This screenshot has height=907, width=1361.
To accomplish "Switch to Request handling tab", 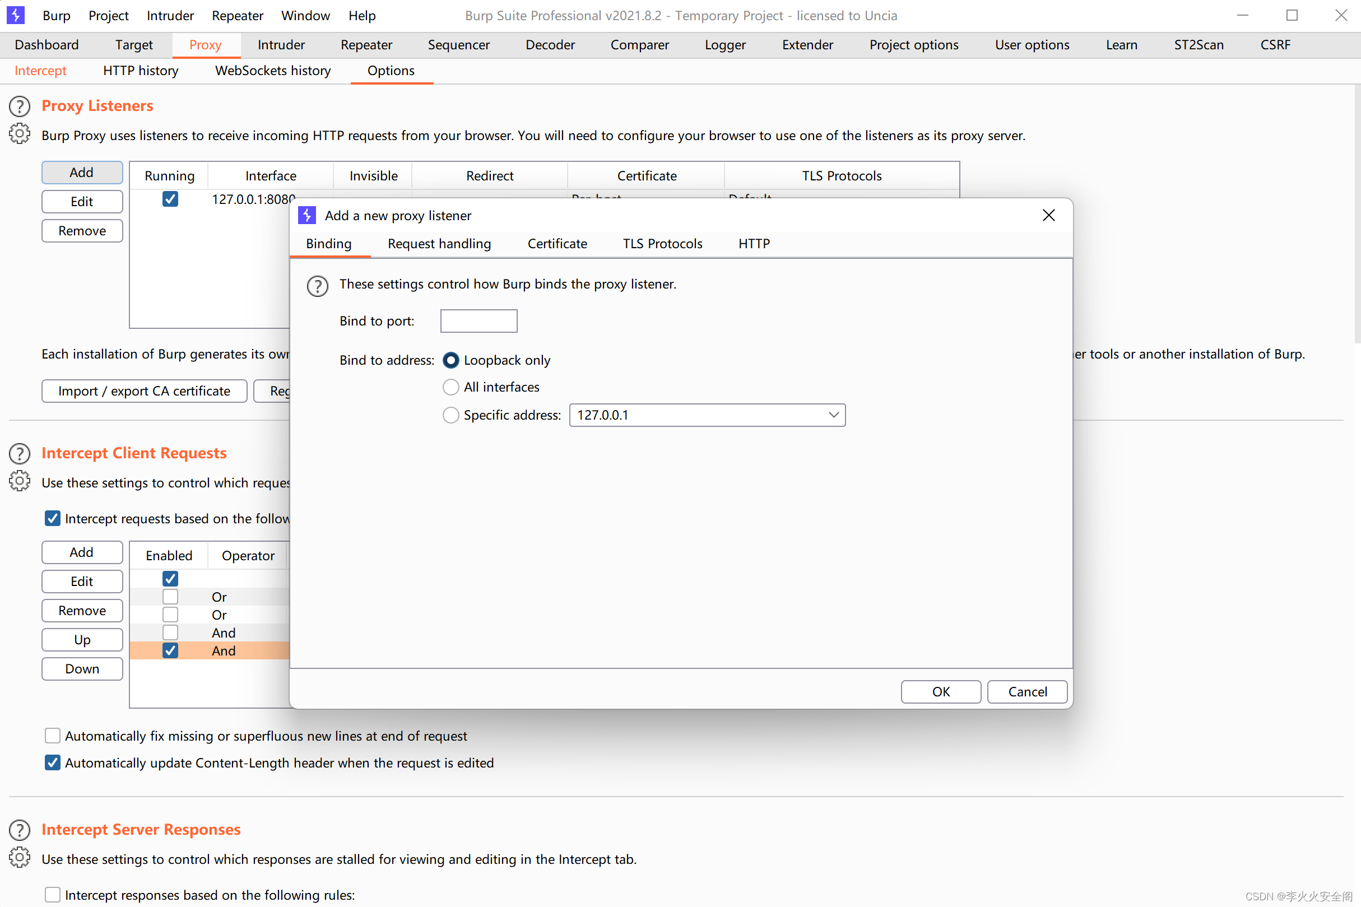I will tap(439, 244).
